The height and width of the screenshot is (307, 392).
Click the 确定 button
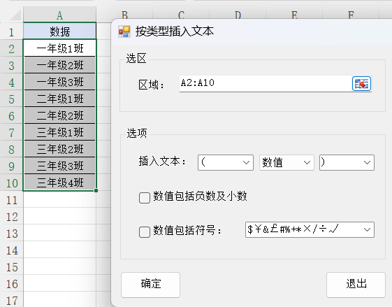(150, 285)
